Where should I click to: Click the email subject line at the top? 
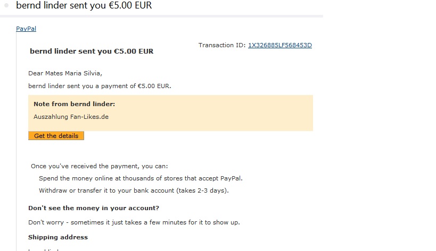tap(84, 6)
